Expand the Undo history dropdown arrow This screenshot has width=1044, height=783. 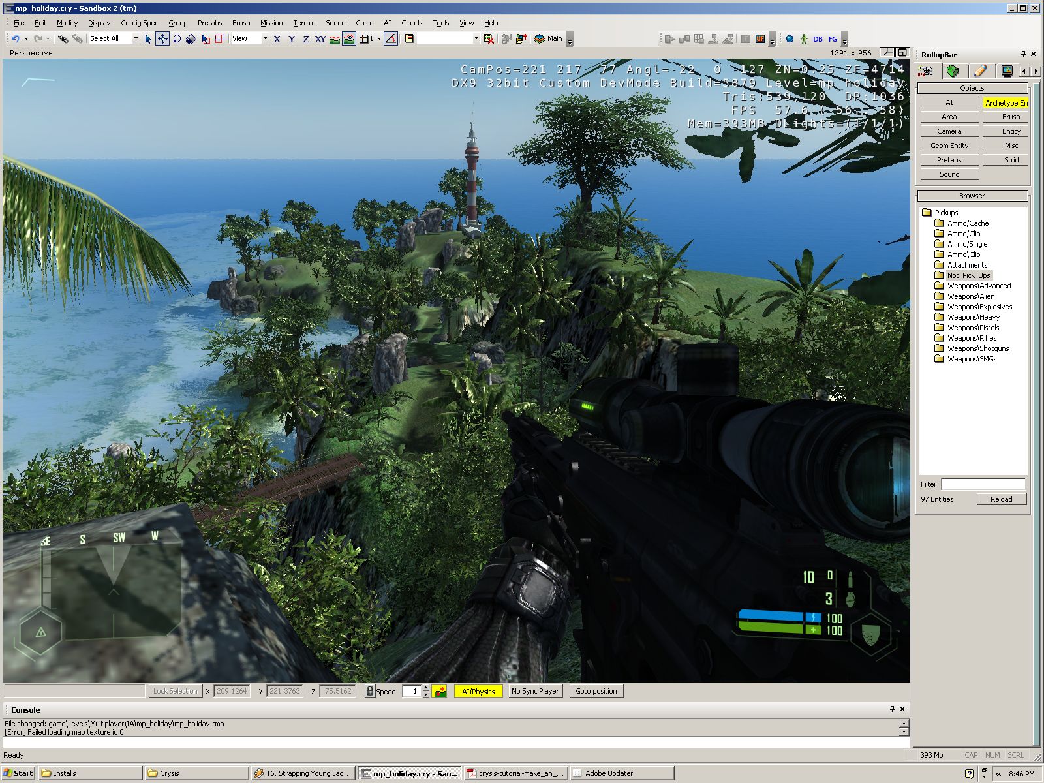[x=26, y=38]
